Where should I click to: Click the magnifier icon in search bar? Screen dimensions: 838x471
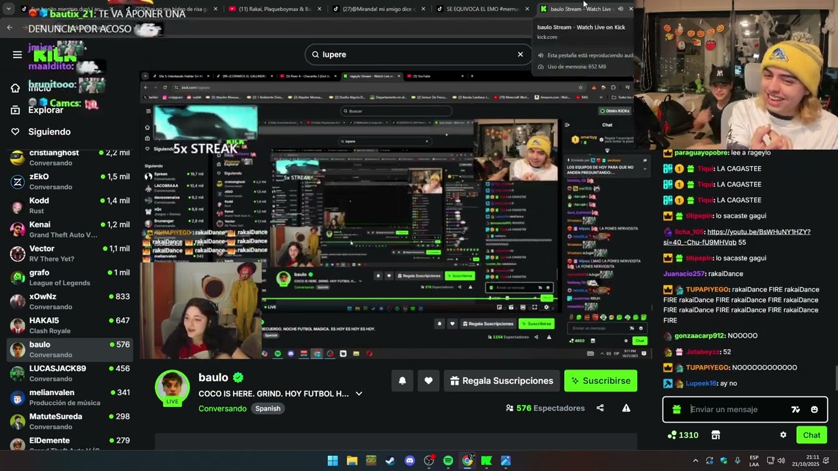tap(316, 54)
